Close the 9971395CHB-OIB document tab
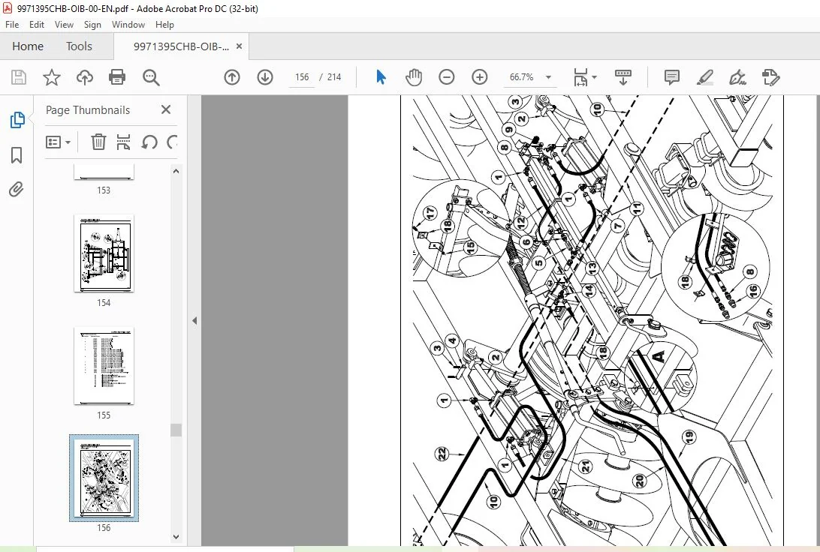This screenshot has height=552, width=820. pyautogui.click(x=239, y=46)
